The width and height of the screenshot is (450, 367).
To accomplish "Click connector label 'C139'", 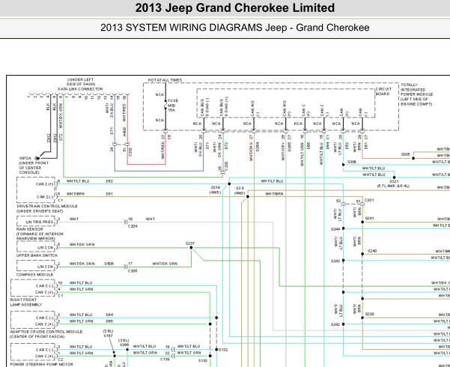I will click(165, 360).
